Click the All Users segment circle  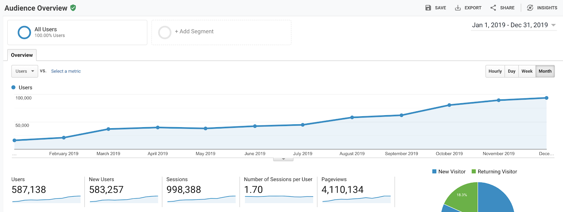tap(24, 32)
